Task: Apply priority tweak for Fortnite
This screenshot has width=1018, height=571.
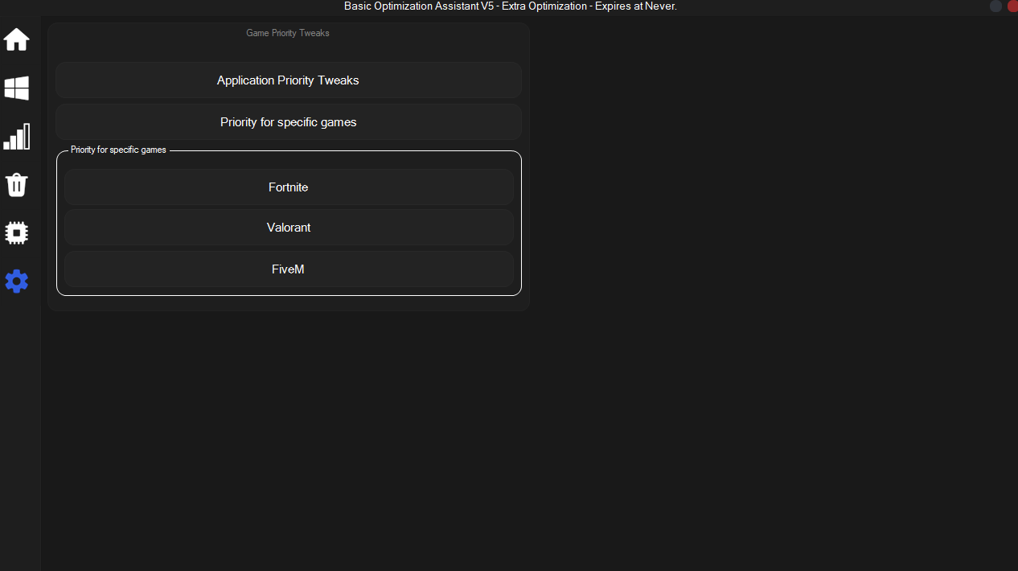Action: point(288,187)
